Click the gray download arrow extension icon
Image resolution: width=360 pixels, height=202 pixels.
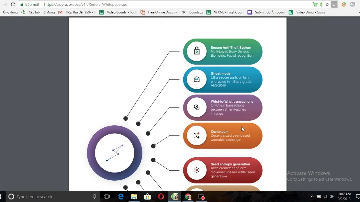click(334, 4)
